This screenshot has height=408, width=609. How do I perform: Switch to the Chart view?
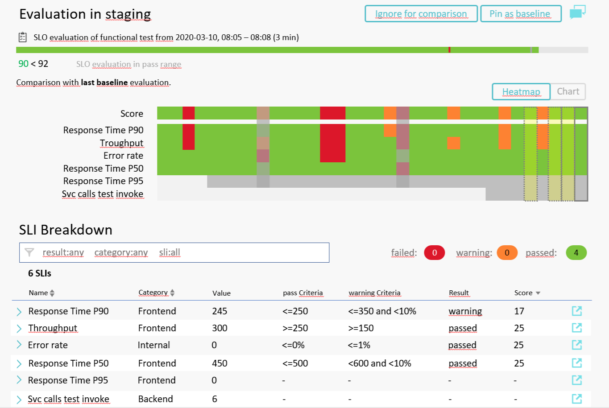pyautogui.click(x=568, y=91)
